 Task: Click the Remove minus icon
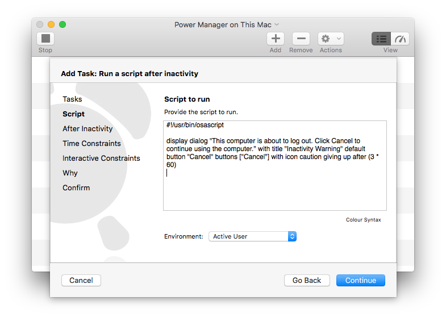(301, 39)
